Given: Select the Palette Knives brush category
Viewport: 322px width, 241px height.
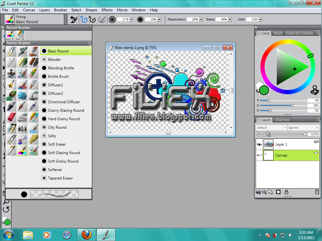Looking at the screenshot, I should click(x=33, y=107).
